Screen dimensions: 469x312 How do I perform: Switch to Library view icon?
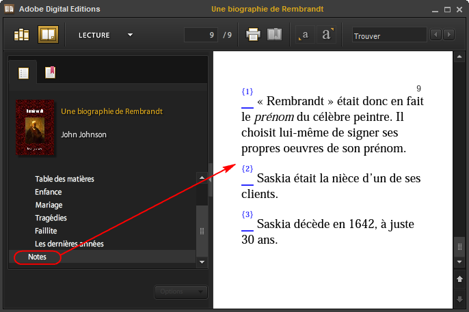point(22,35)
